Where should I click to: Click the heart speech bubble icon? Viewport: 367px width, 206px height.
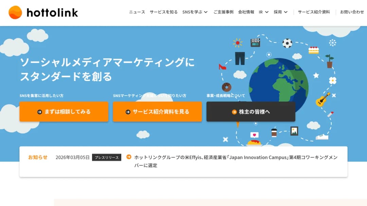click(x=255, y=135)
